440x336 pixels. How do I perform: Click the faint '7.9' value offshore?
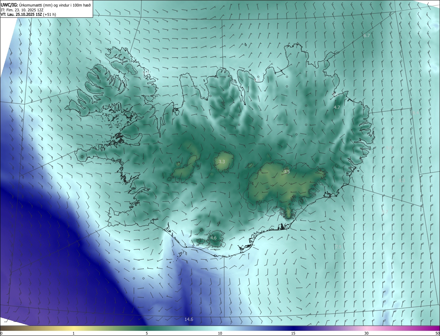[338, 247]
